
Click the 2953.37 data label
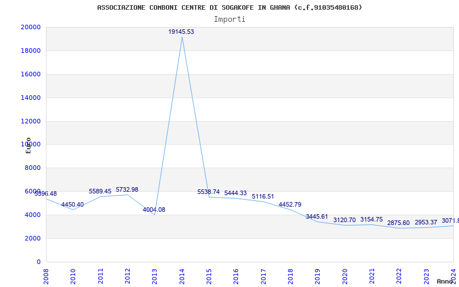426,222
